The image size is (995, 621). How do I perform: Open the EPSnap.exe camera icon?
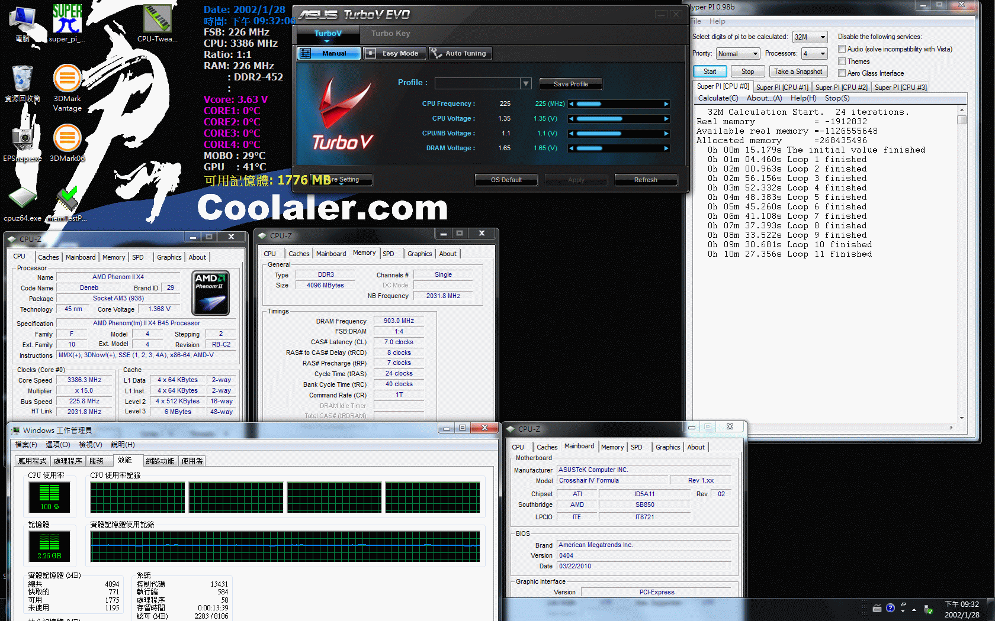tap(22, 138)
